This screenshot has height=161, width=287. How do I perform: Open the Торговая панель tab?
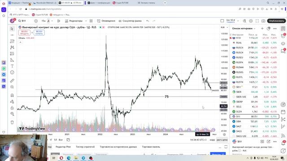(x=151, y=147)
